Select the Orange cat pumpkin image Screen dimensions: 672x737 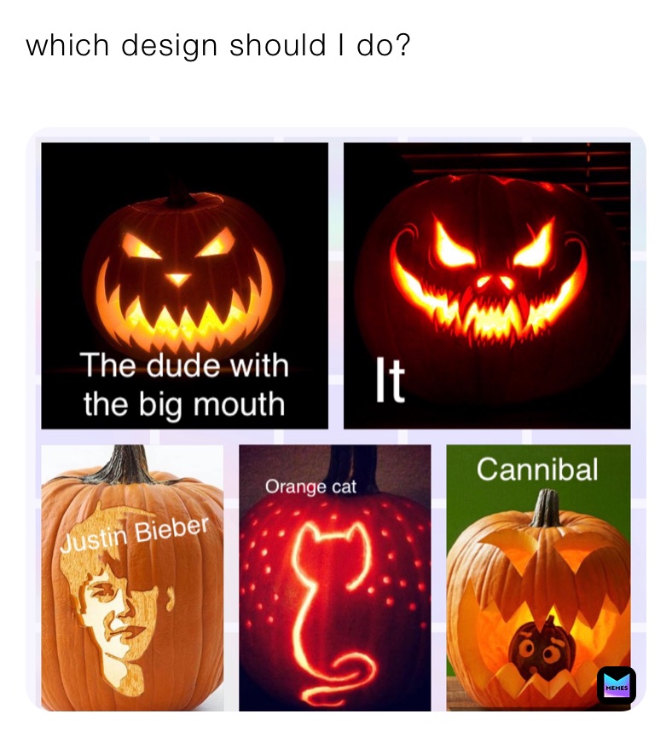point(334,578)
